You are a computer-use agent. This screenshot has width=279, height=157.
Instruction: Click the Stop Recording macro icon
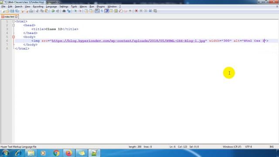click(x=141, y=11)
